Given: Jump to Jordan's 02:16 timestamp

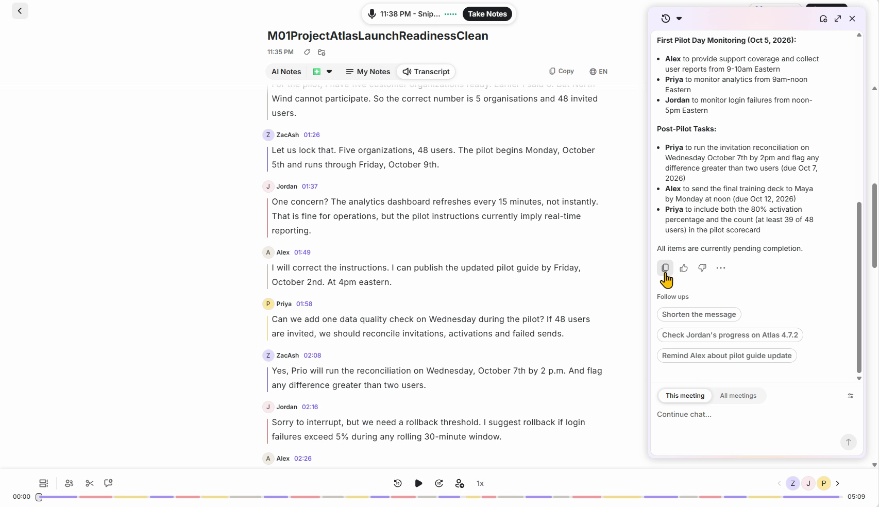Looking at the screenshot, I should coord(310,407).
